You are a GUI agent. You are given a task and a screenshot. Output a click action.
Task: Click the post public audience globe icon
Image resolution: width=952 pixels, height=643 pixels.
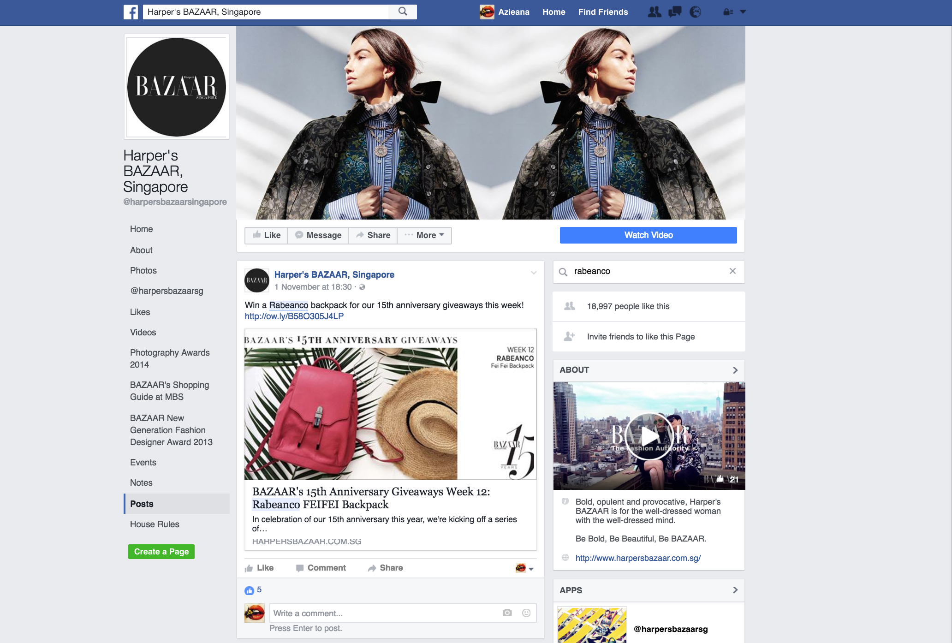click(x=362, y=287)
